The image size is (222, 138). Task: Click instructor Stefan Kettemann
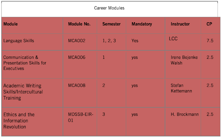click(181, 88)
